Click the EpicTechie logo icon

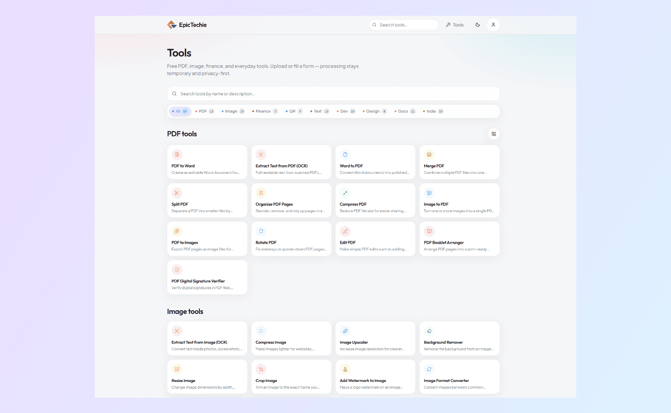pos(172,25)
